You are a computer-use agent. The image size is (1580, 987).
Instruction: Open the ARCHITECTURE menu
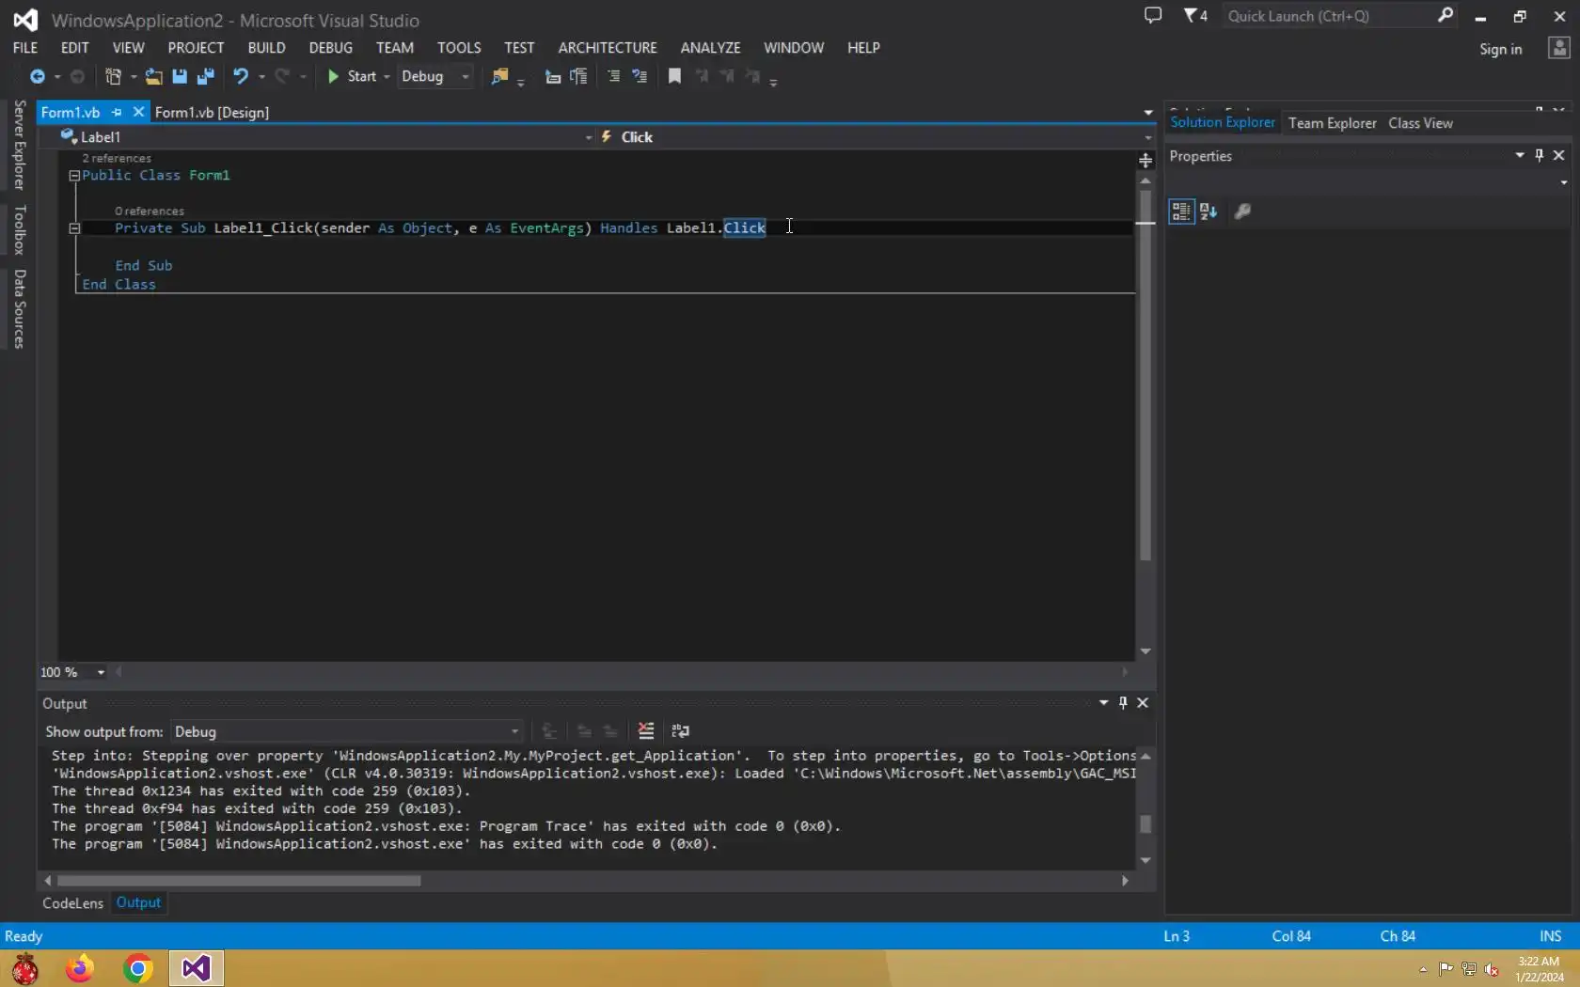608,48
